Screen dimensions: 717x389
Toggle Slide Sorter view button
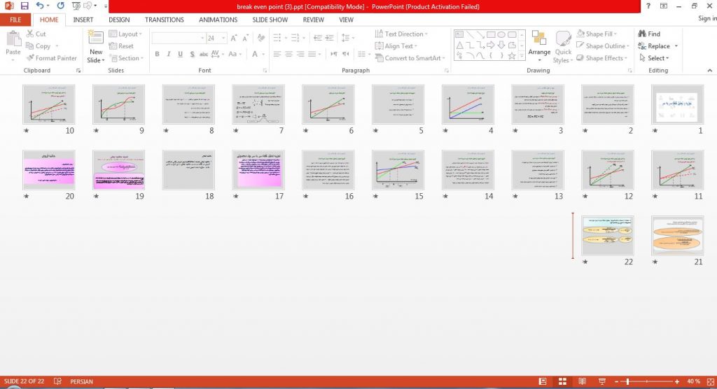[562, 381]
